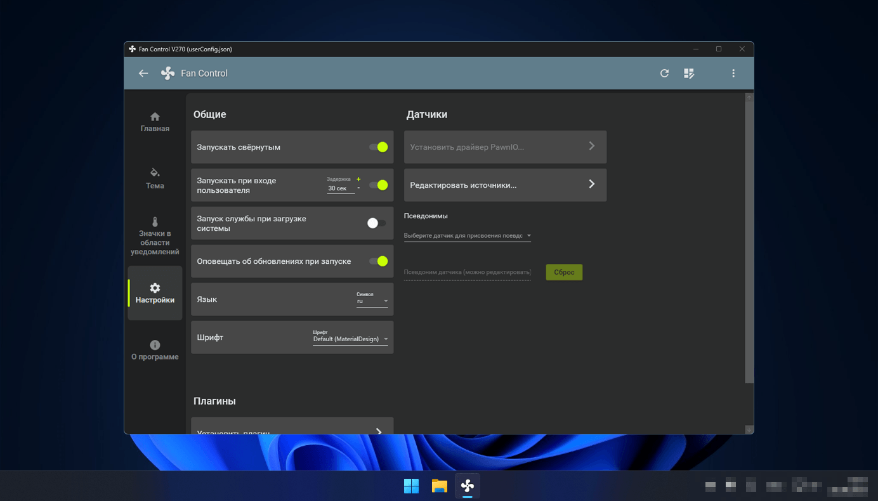Click the gear icon for Настройки
This screenshot has height=501, width=878.
[x=155, y=288]
